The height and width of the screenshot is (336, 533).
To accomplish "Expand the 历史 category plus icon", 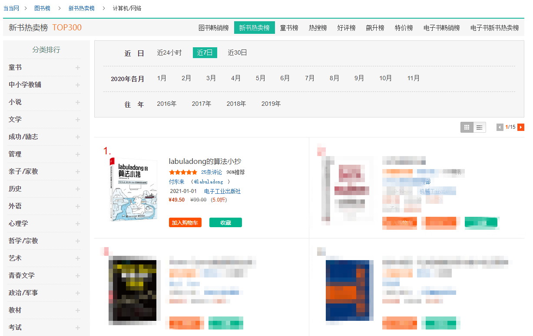I will pos(78,189).
